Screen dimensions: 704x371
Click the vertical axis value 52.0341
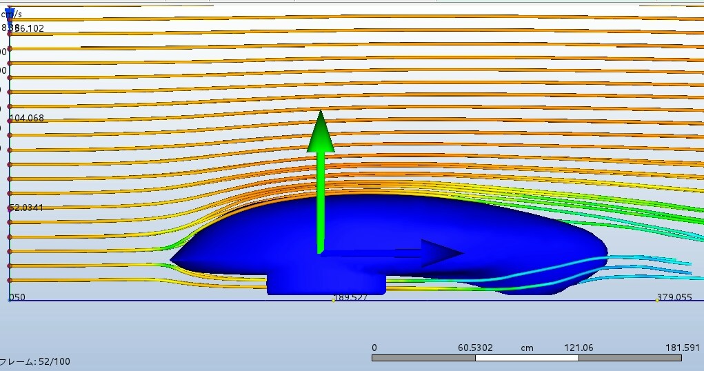26,208
